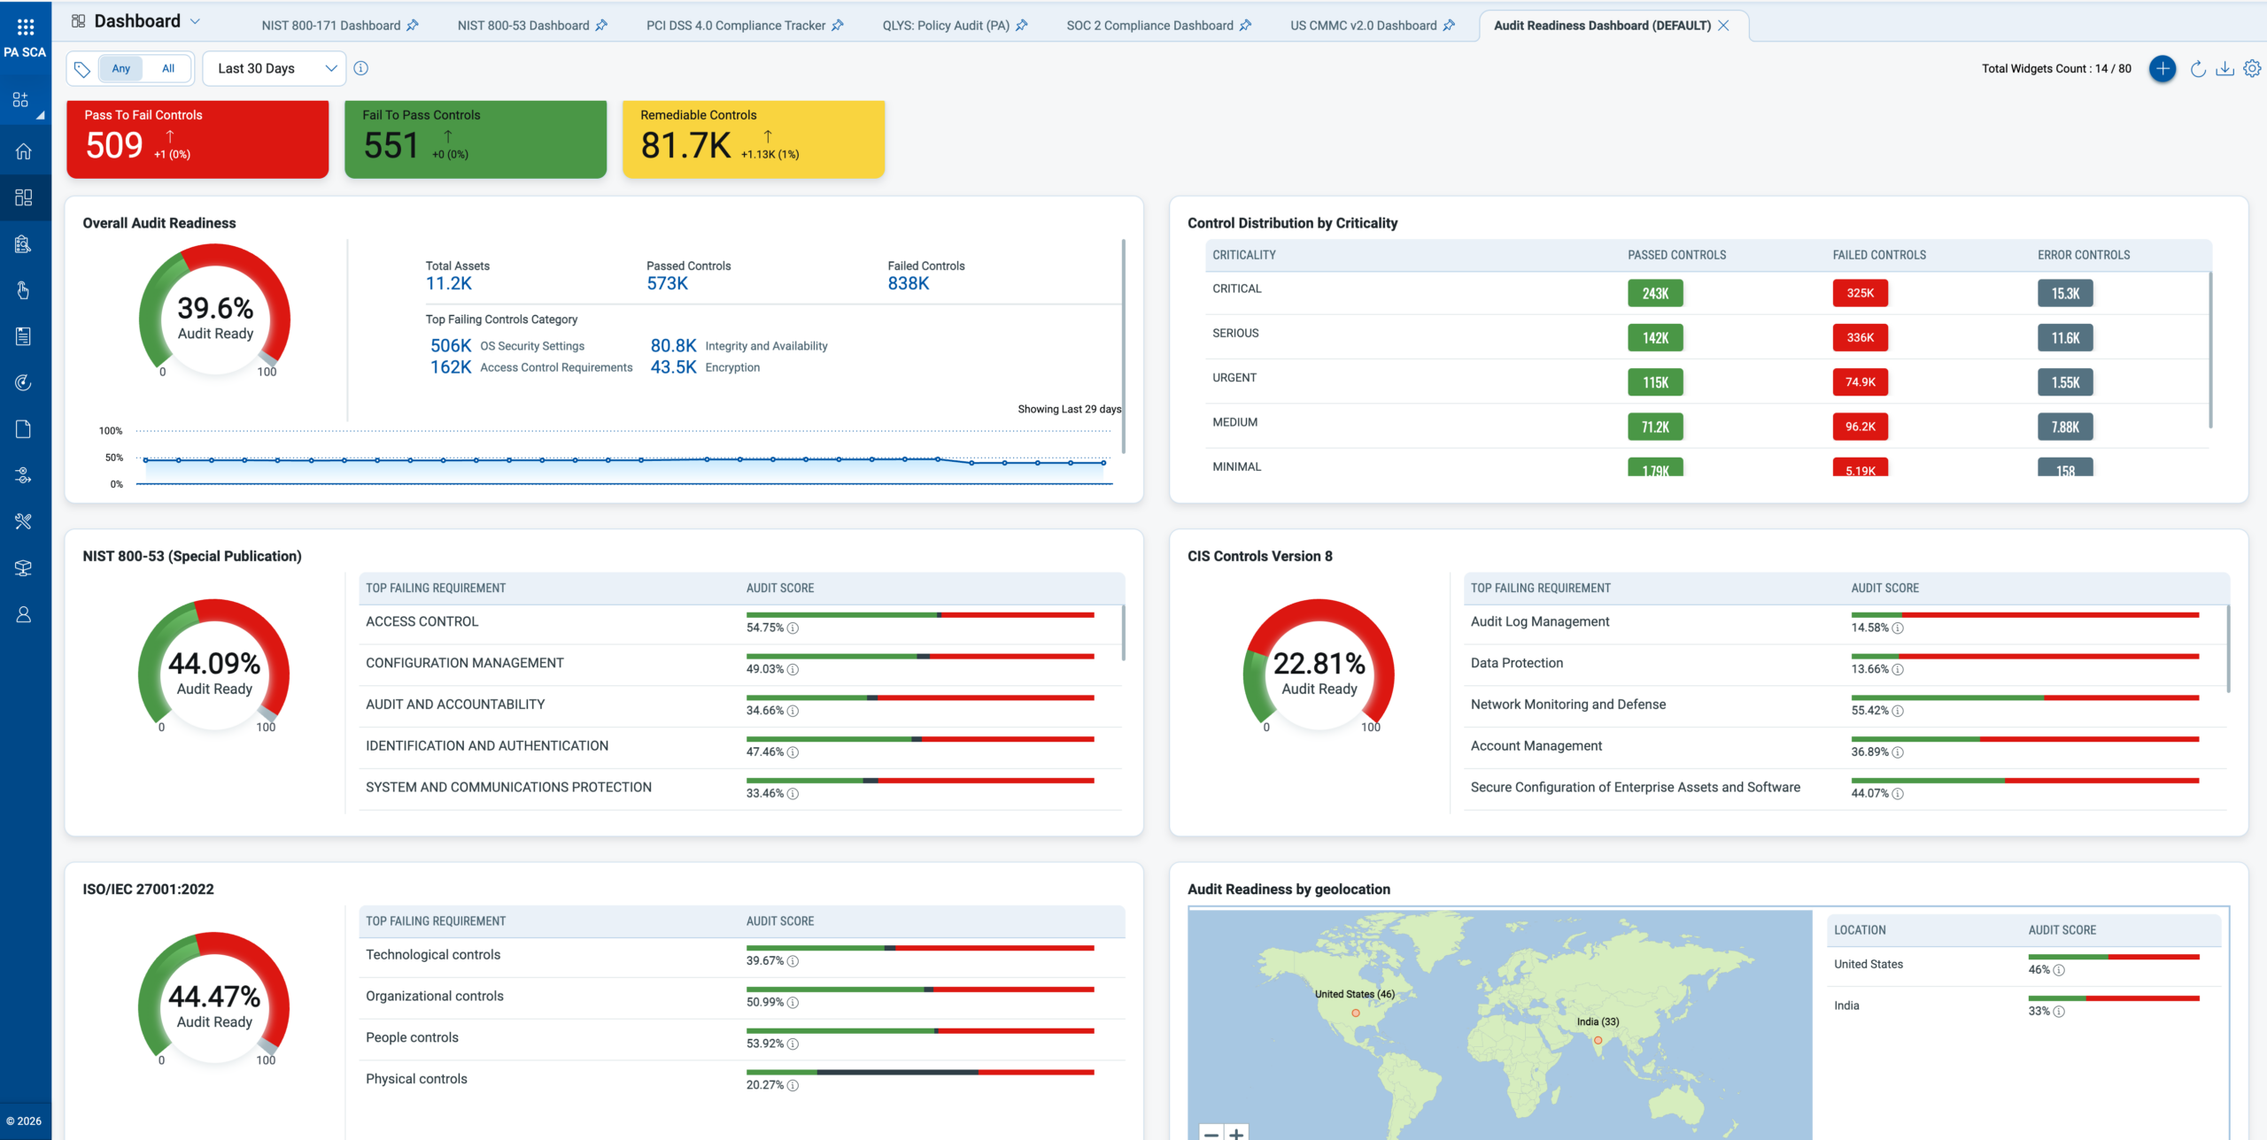Click the CRITICAL passed controls 243K badge

[1655, 293]
